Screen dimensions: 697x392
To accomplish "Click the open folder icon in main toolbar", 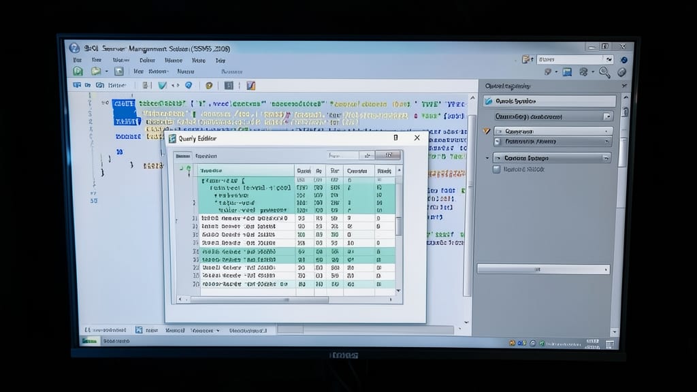I will click(x=95, y=71).
